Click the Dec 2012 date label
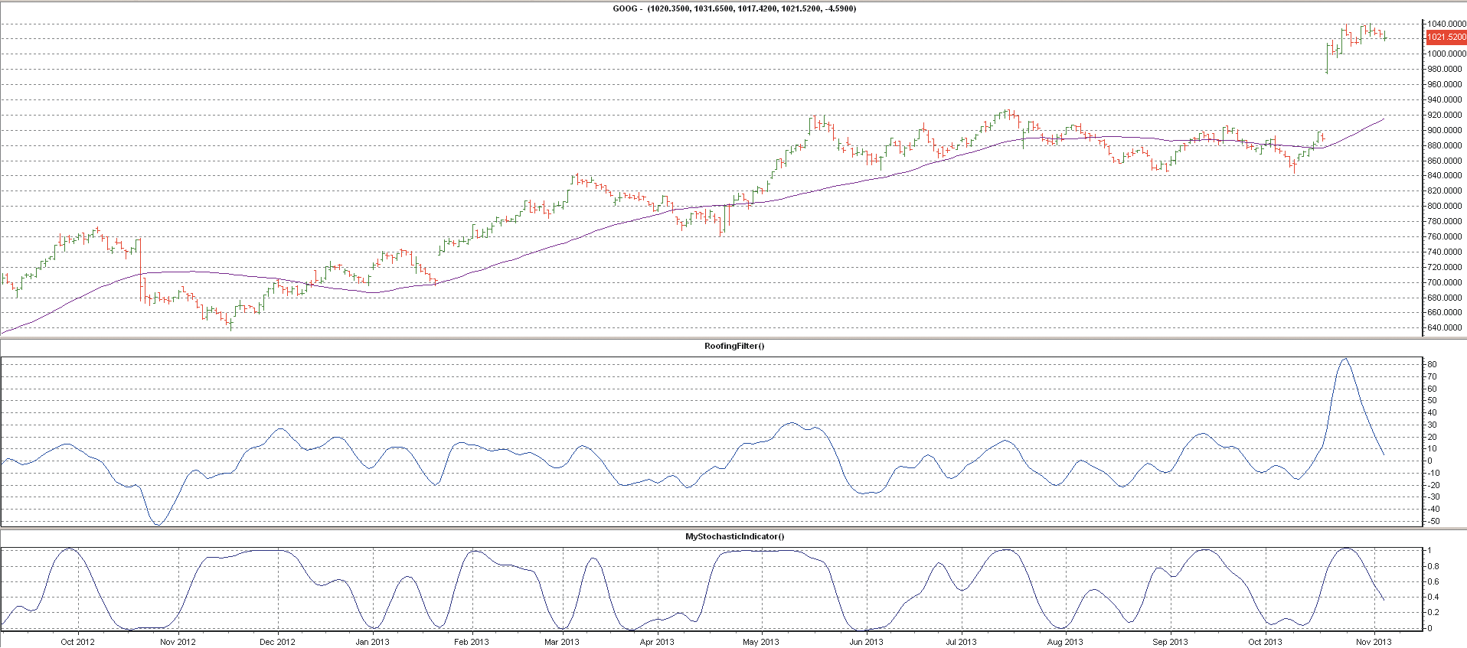This screenshot has height=648, width=1467. point(277,642)
